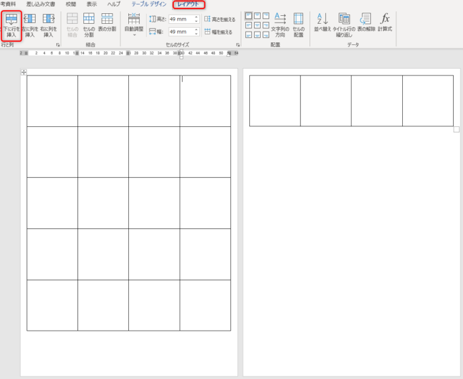The width and height of the screenshot is (463, 379).
Task: Click 高さを揃える (distribute rows) button
Action: pyautogui.click(x=218, y=20)
